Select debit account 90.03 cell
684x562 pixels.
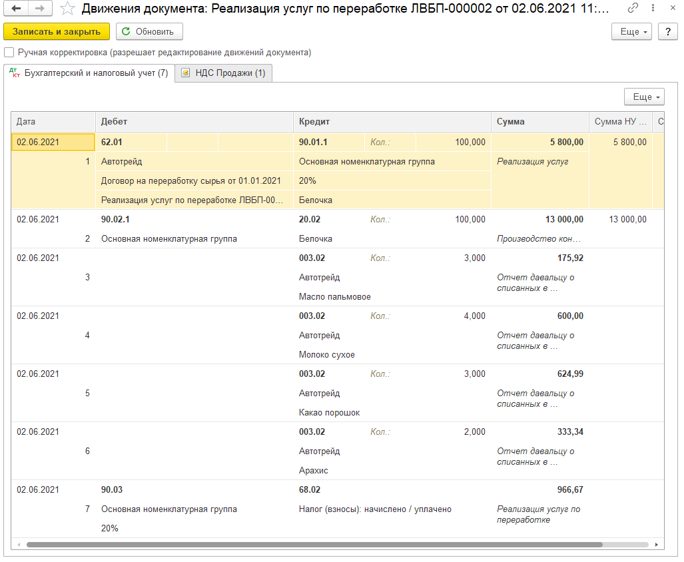coord(131,489)
